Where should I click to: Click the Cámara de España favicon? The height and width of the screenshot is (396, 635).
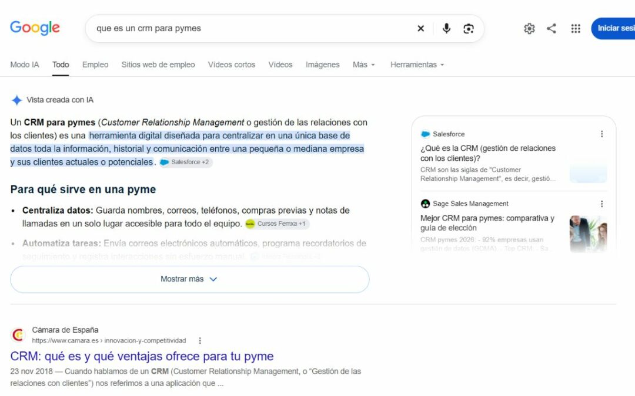(x=18, y=335)
